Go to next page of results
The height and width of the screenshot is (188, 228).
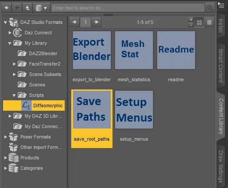pyautogui.click(x=96, y=22)
